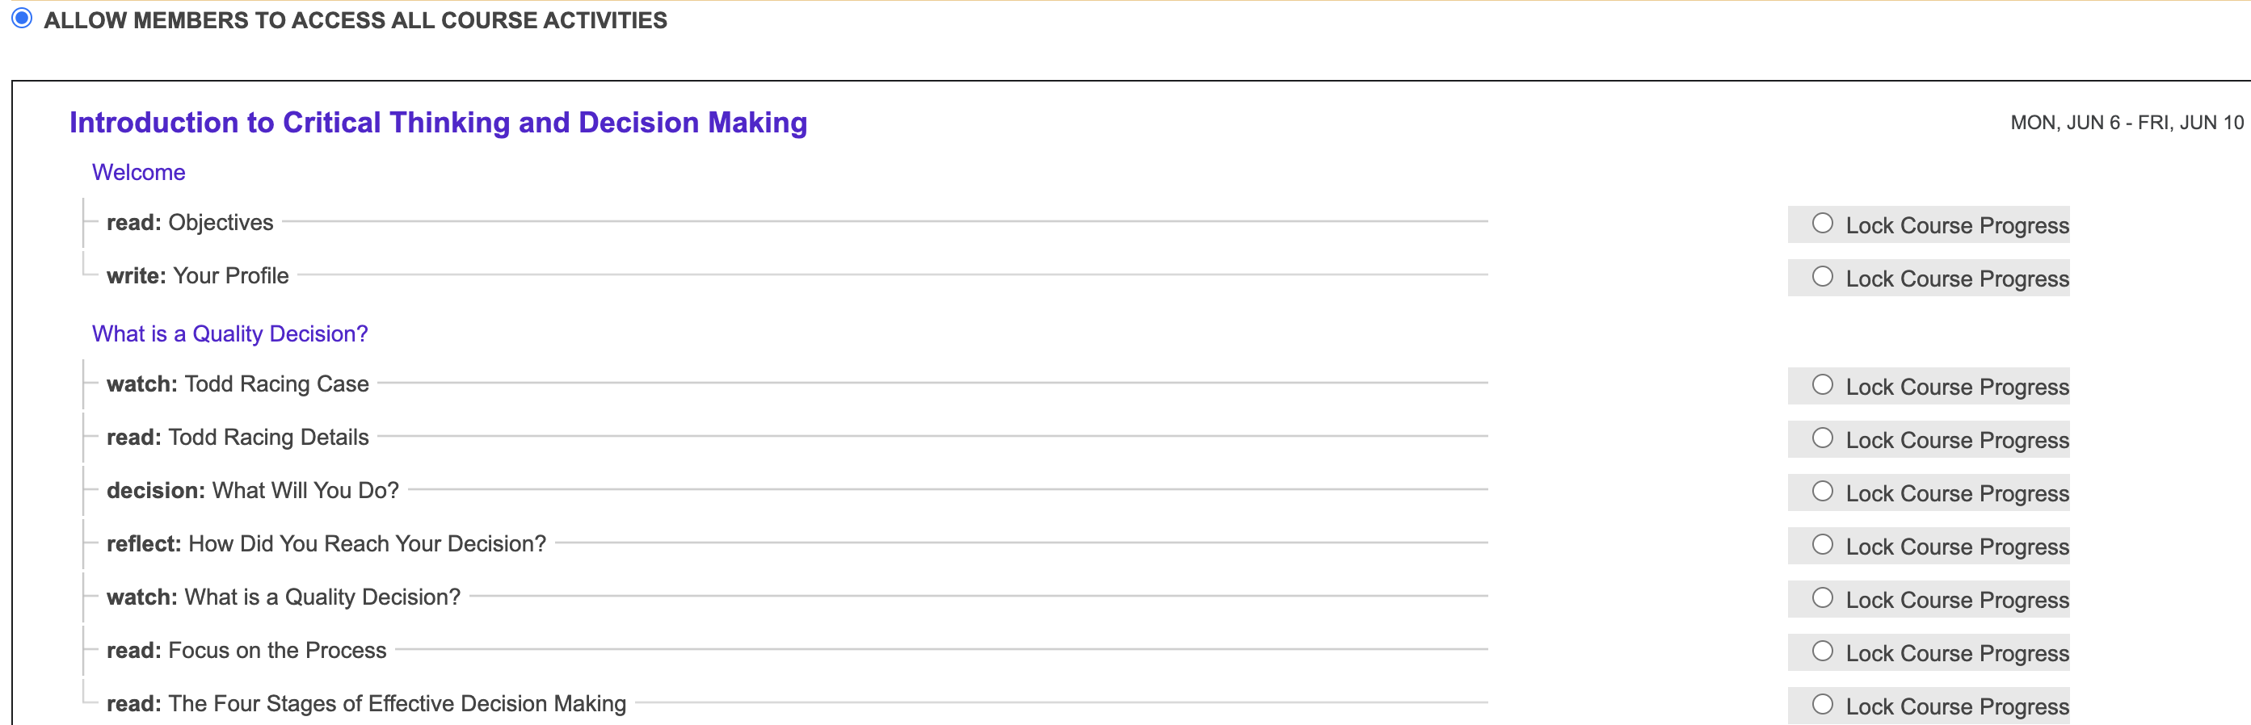Lock progress at watch: What is a Quality Decision?
Image resolution: width=2251 pixels, height=725 pixels.
pos(1822,598)
